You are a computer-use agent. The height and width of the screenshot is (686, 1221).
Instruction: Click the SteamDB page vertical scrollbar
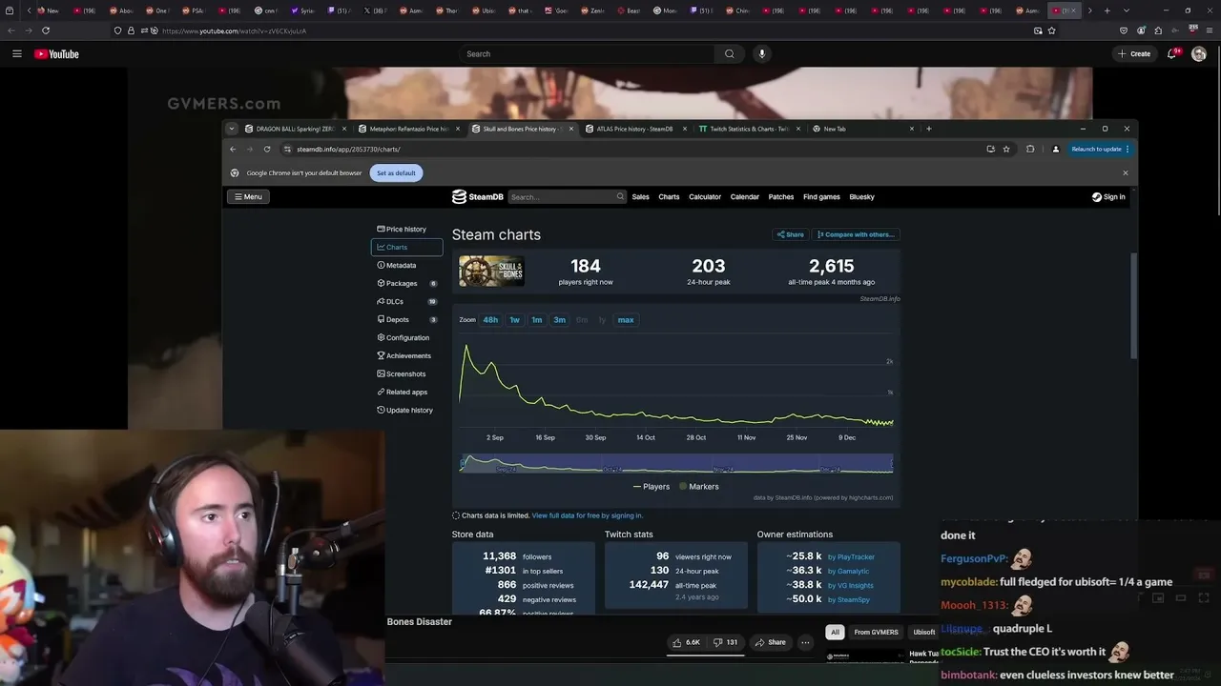pos(1133,305)
